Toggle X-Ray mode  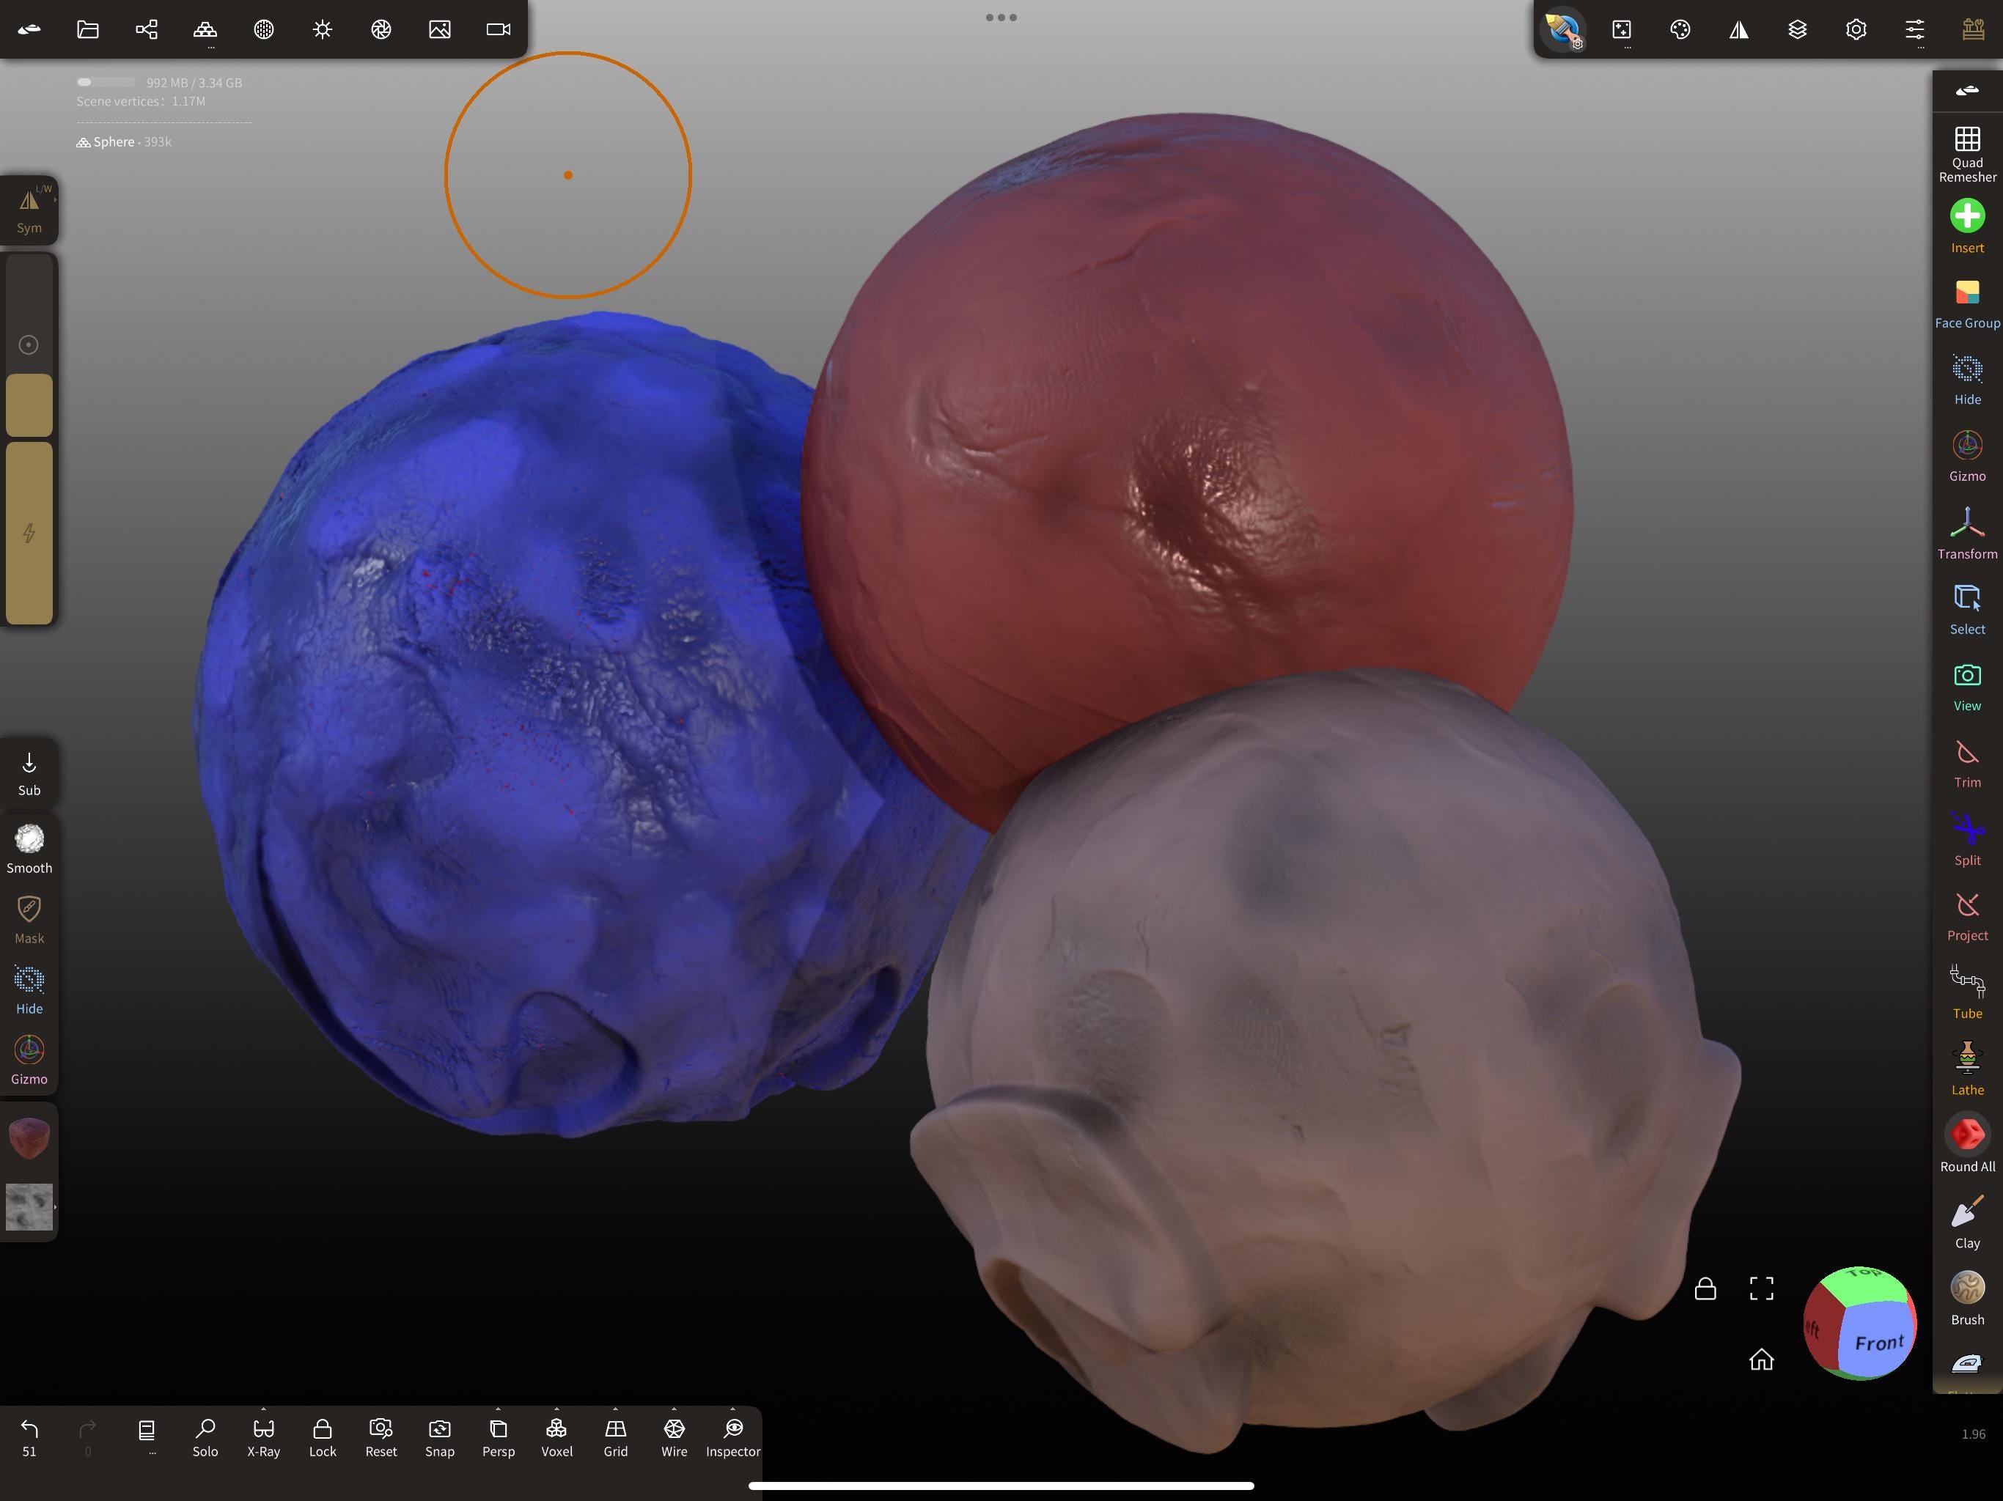point(262,1438)
